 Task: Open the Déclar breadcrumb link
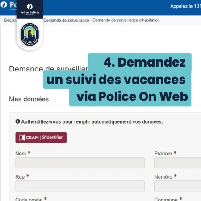tap(10, 20)
